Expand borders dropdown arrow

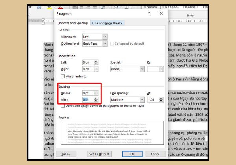coord(131,7)
